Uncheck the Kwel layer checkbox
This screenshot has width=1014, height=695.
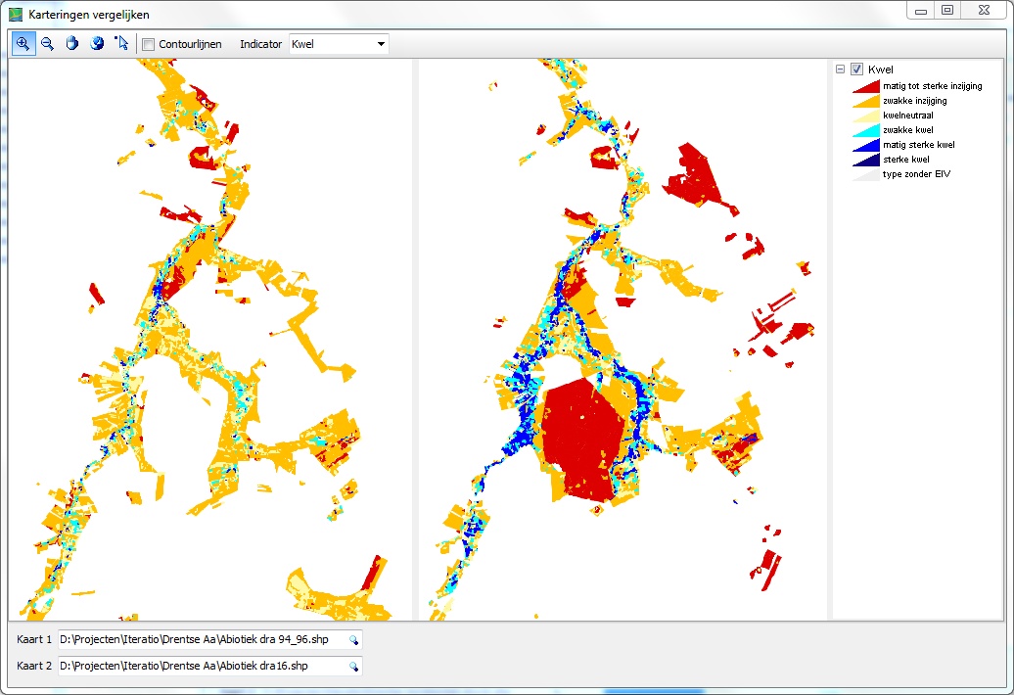pyautogui.click(x=856, y=69)
